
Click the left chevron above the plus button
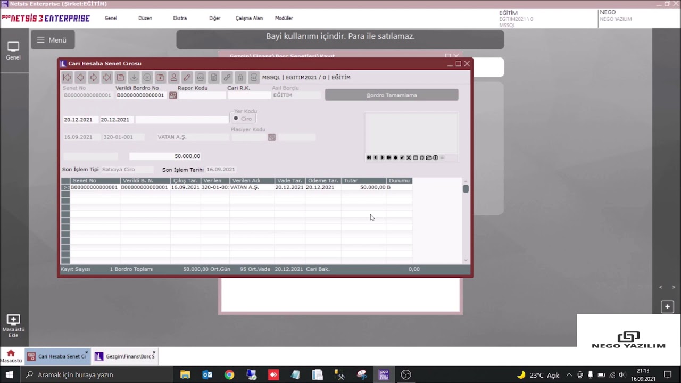[x=661, y=288]
